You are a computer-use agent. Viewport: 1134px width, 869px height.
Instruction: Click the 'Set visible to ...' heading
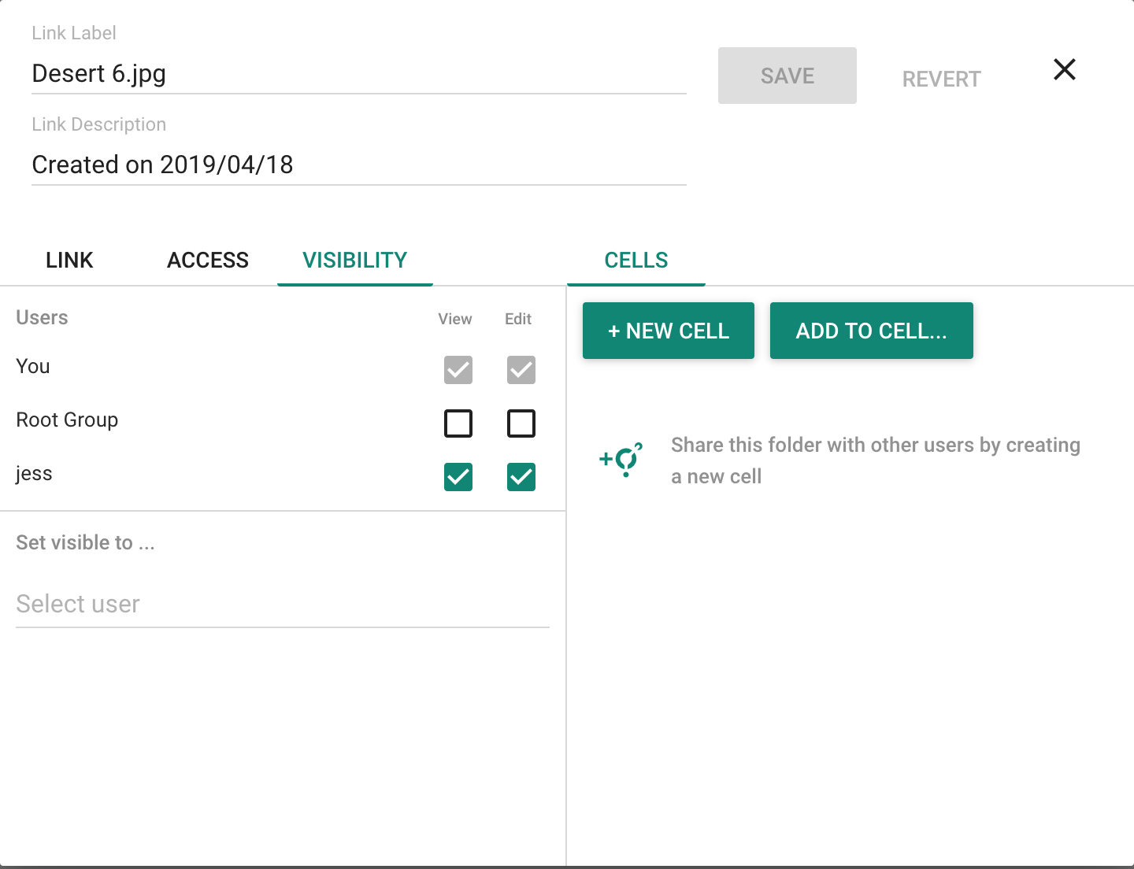pyautogui.click(x=85, y=543)
